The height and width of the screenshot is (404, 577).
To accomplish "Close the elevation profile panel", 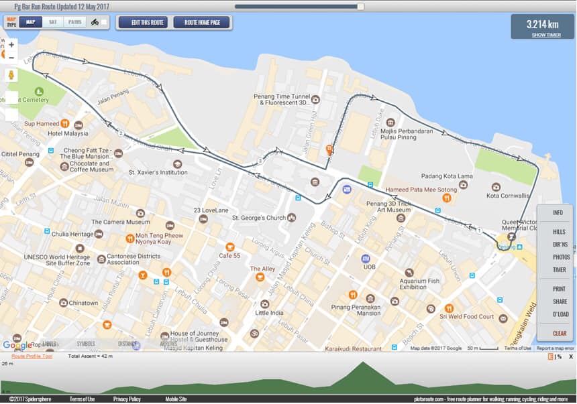I will [x=571, y=356].
